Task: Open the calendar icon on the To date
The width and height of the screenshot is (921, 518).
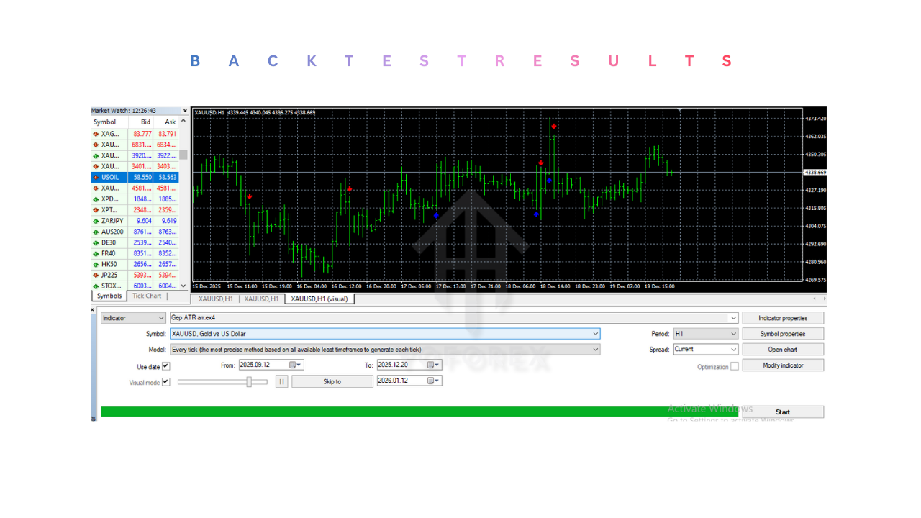Action: (432, 365)
